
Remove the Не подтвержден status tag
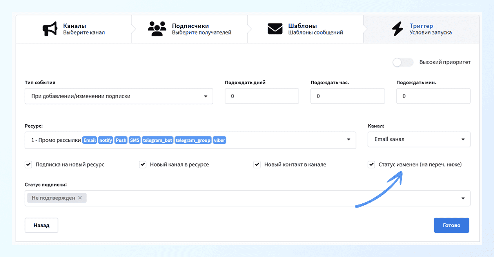click(x=80, y=198)
